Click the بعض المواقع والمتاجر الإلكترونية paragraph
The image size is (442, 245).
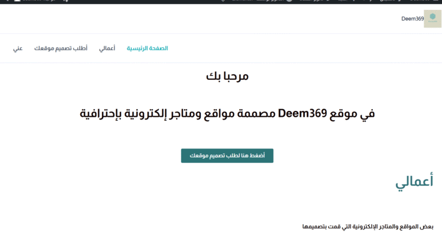point(367,227)
